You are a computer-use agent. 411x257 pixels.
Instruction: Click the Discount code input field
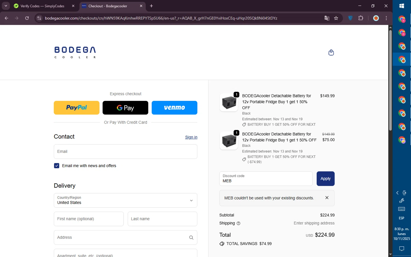(266, 179)
